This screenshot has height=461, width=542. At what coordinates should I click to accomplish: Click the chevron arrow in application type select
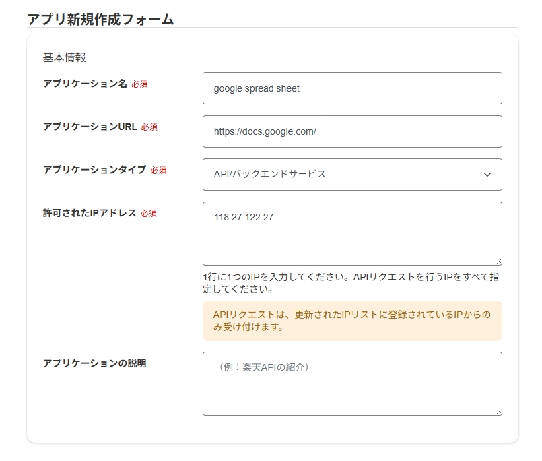click(x=487, y=175)
